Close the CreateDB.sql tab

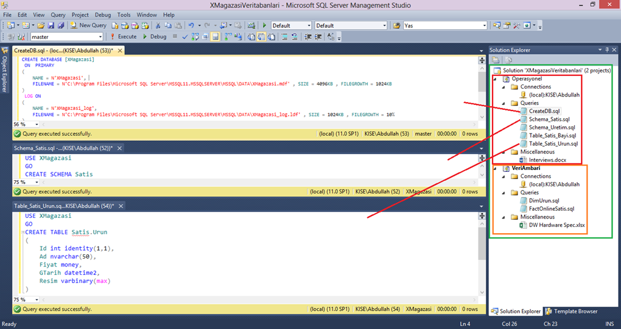(120, 50)
